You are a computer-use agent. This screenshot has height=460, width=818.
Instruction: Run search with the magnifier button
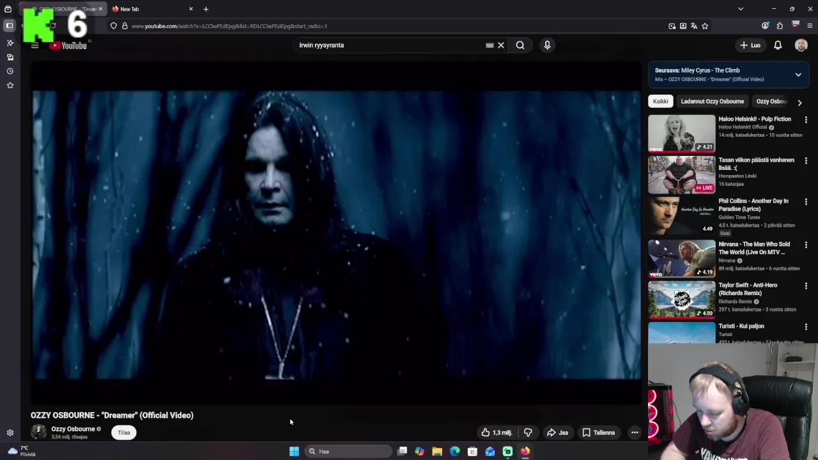pos(520,45)
